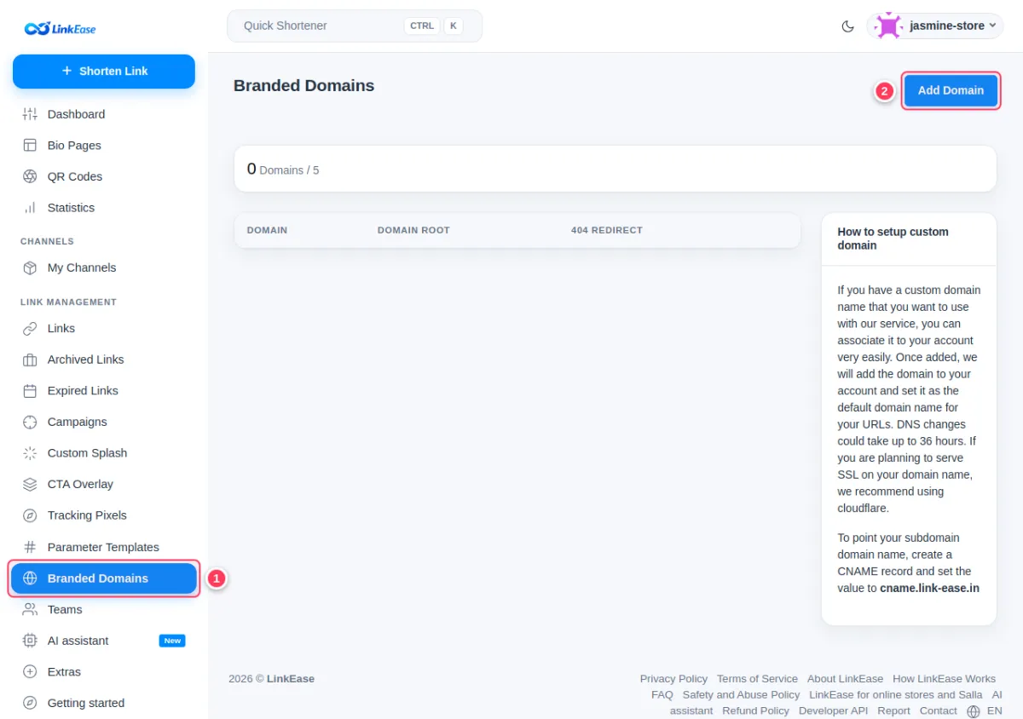This screenshot has height=719, width=1023.
Task: Click the globe icon beside EN
Action: coord(974,711)
